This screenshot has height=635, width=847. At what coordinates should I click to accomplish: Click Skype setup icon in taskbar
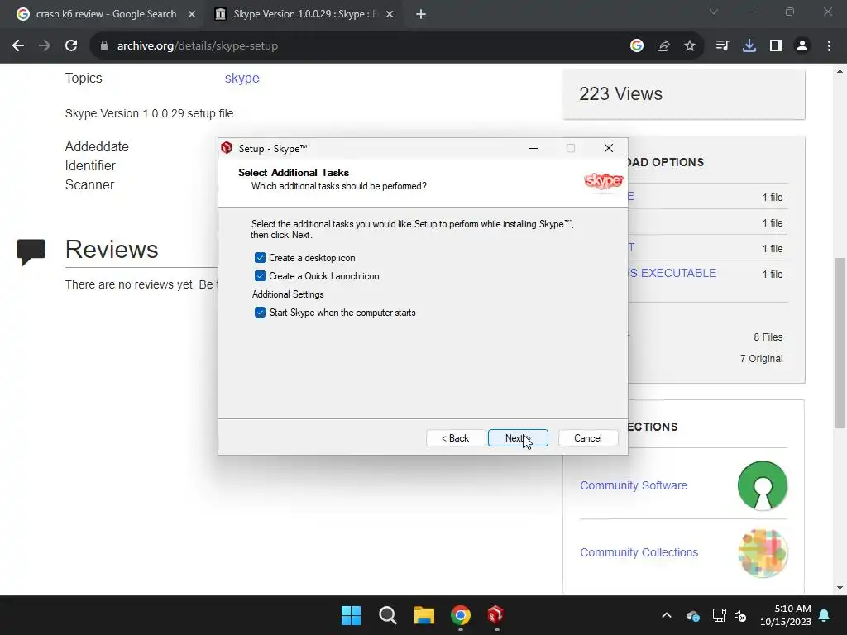tap(496, 615)
